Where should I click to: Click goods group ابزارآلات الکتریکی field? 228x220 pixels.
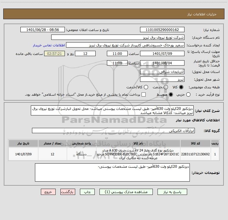point(113,131)
